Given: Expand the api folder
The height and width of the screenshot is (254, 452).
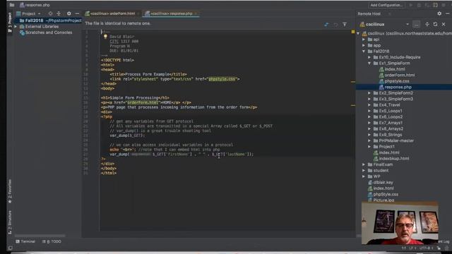Looking at the screenshot, I should click(x=364, y=40).
